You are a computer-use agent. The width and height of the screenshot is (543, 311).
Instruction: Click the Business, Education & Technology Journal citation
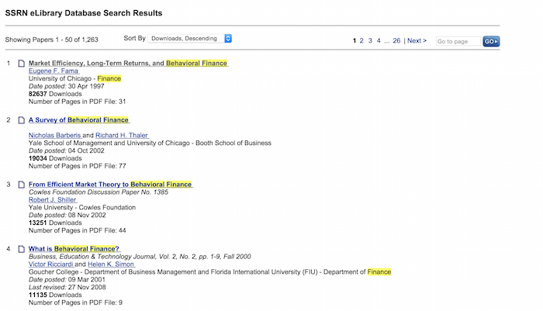point(140,256)
